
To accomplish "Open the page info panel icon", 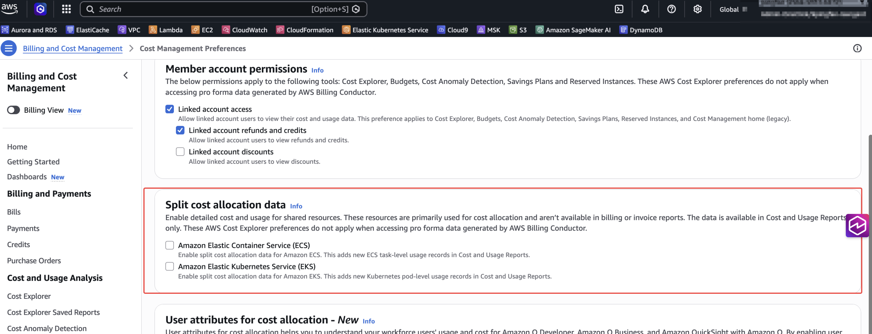I will point(857,48).
